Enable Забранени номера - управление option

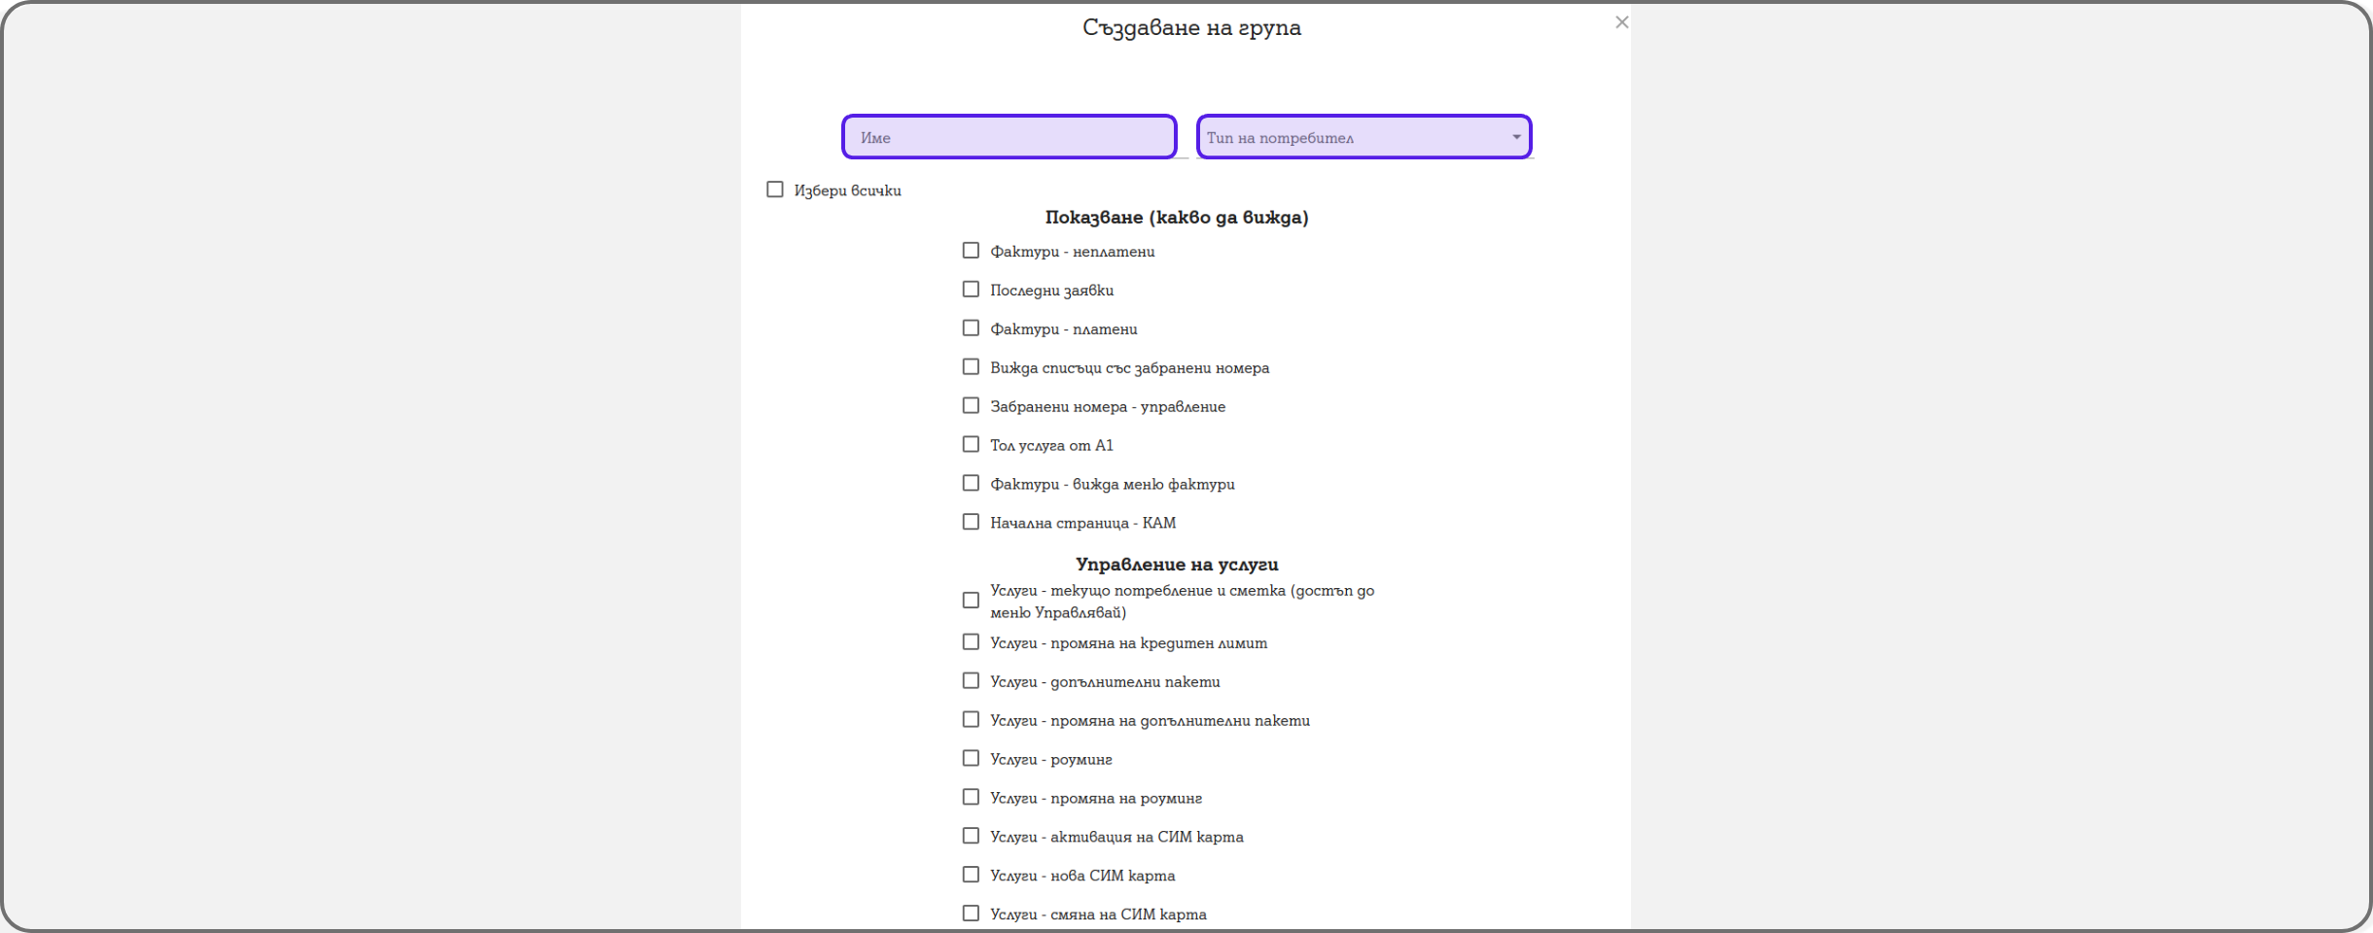coord(971,406)
